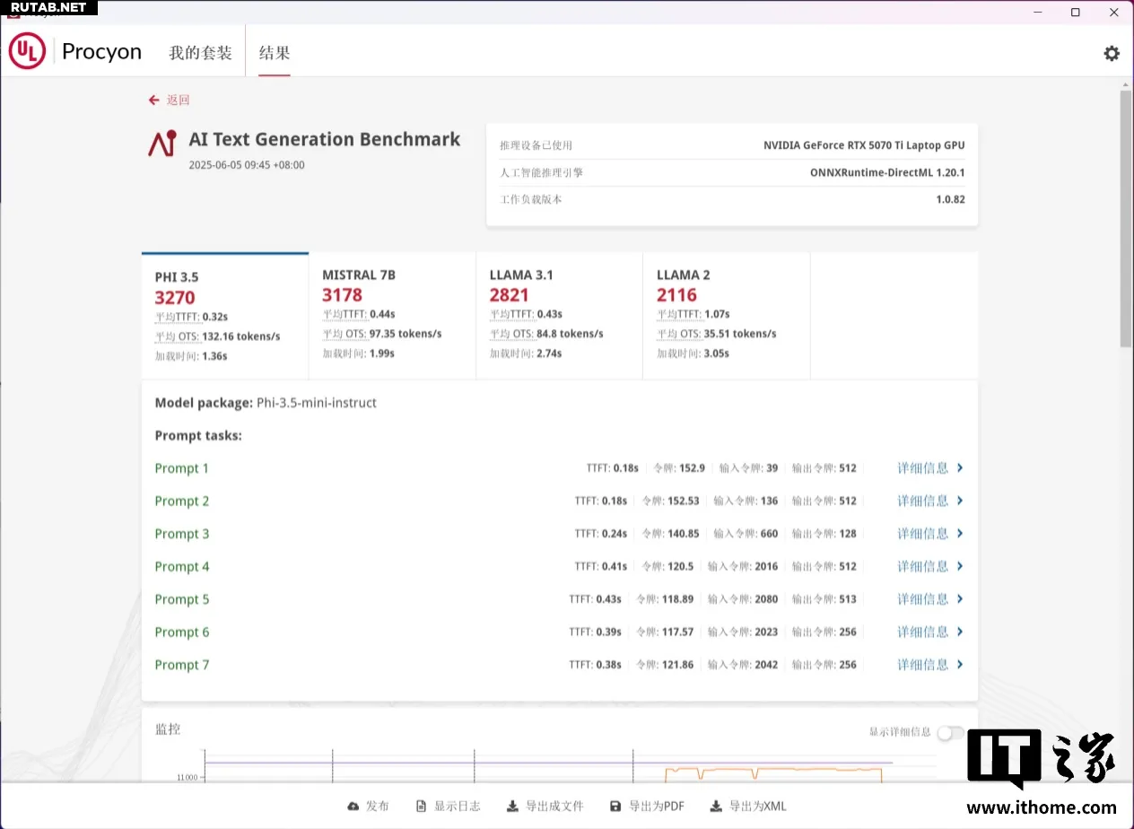This screenshot has height=829, width=1134.
Task: Click the 导出为PDF save icon
Action: click(x=615, y=807)
